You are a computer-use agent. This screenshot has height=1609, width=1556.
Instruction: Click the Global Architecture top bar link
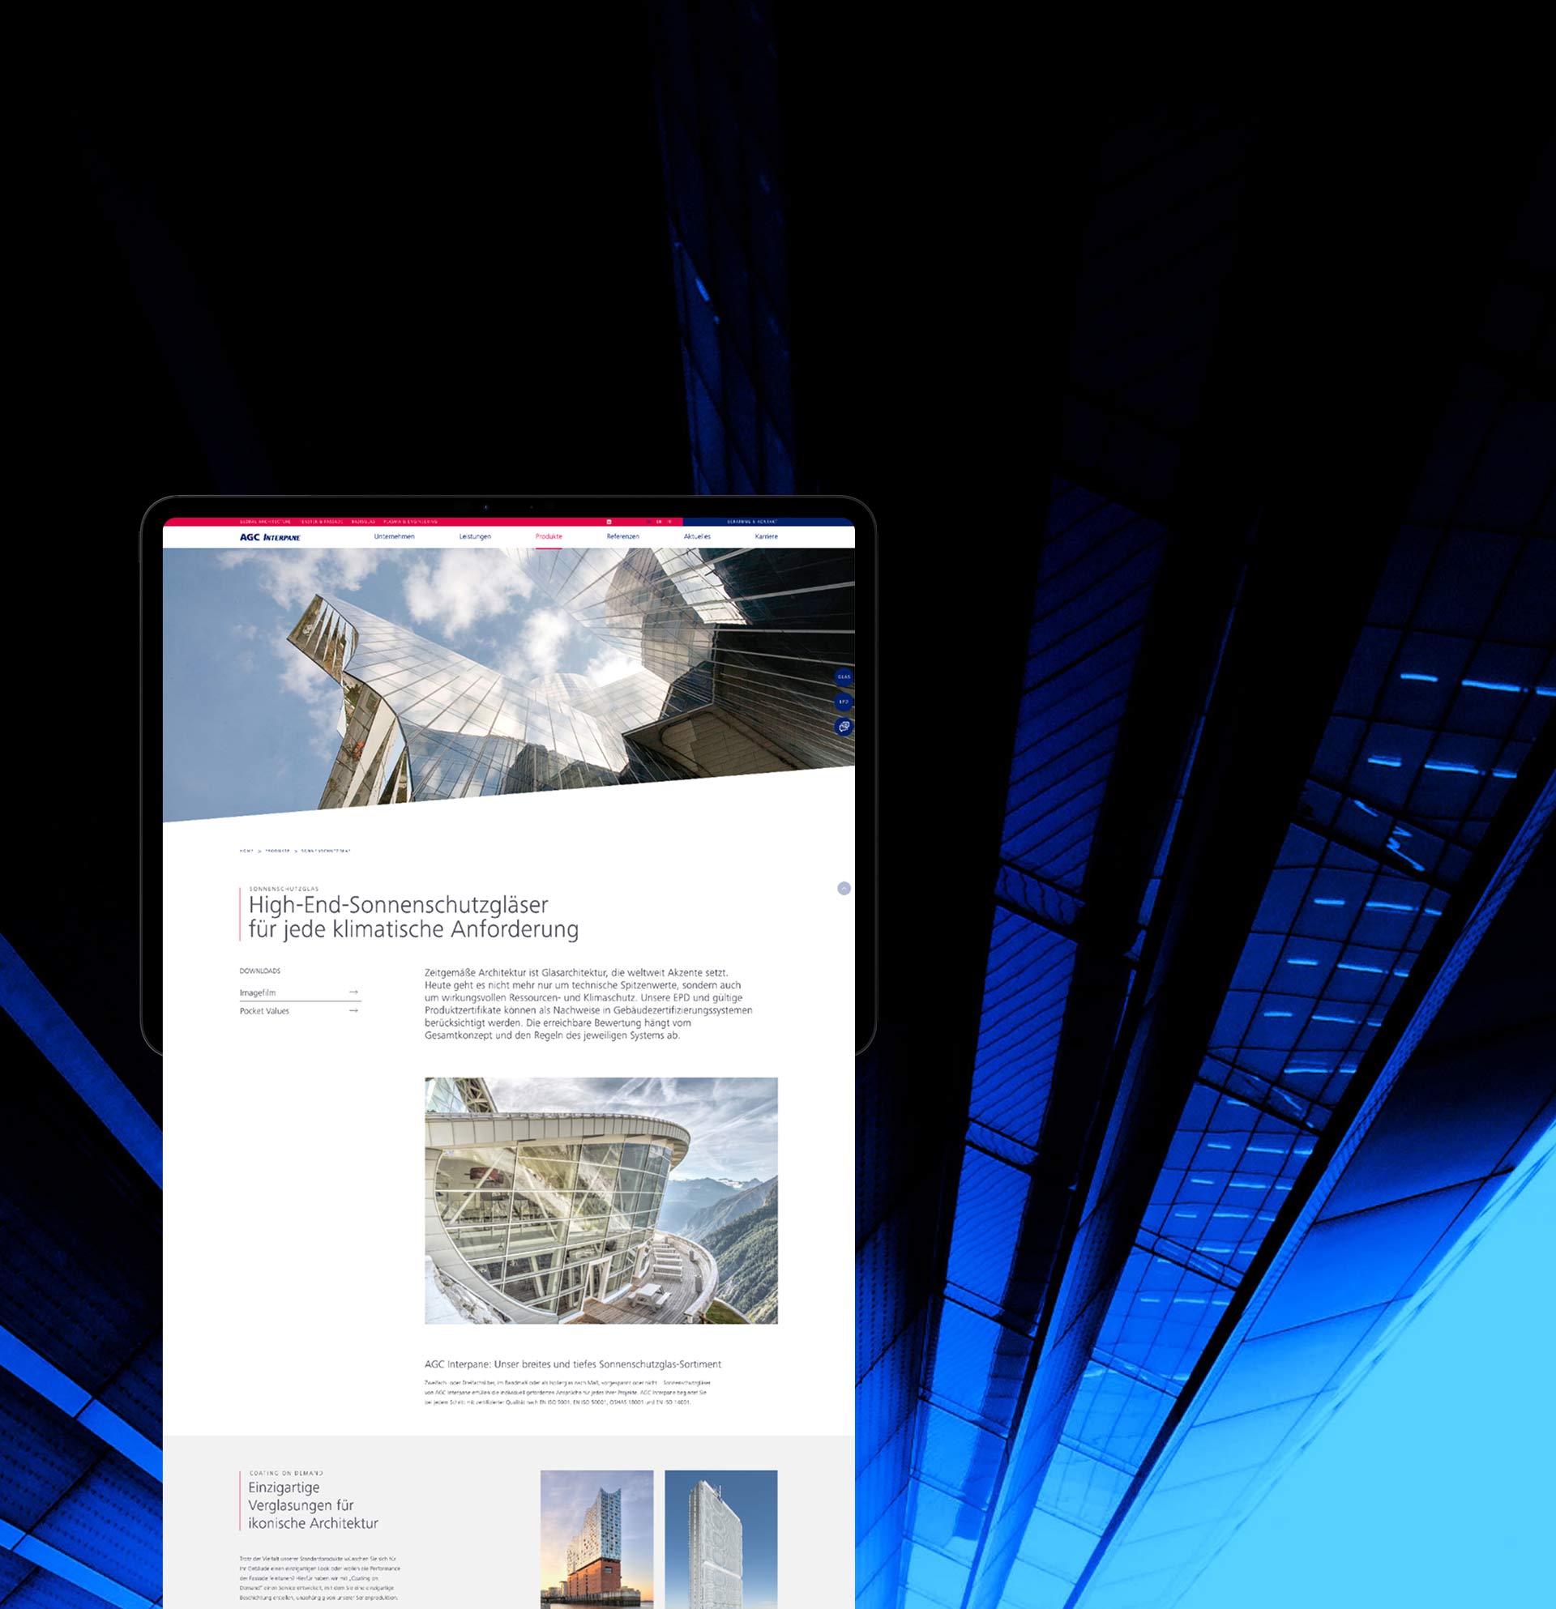(x=265, y=521)
